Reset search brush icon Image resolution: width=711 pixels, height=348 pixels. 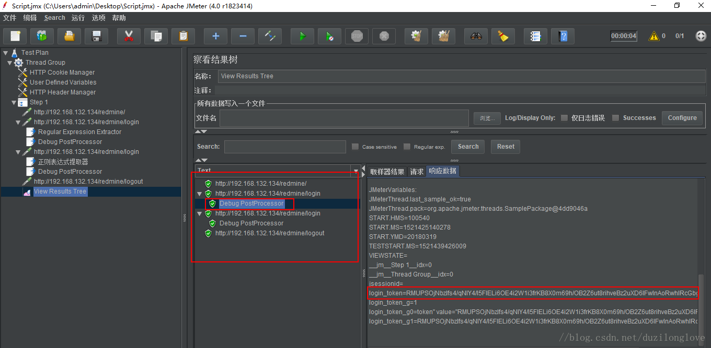503,36
